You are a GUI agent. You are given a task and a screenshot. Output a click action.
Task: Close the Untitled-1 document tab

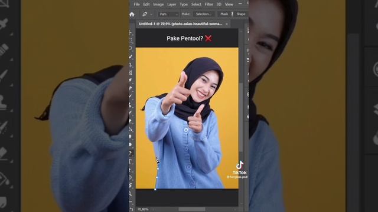(227, 24)
